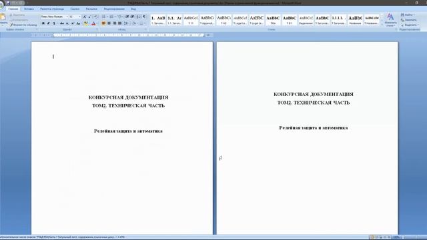Click the horizontal ruler
Image resolution: width=427 pixels, height=240 pixels.
pos(121,35)
